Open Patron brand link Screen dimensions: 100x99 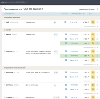[x=8, y=34]
